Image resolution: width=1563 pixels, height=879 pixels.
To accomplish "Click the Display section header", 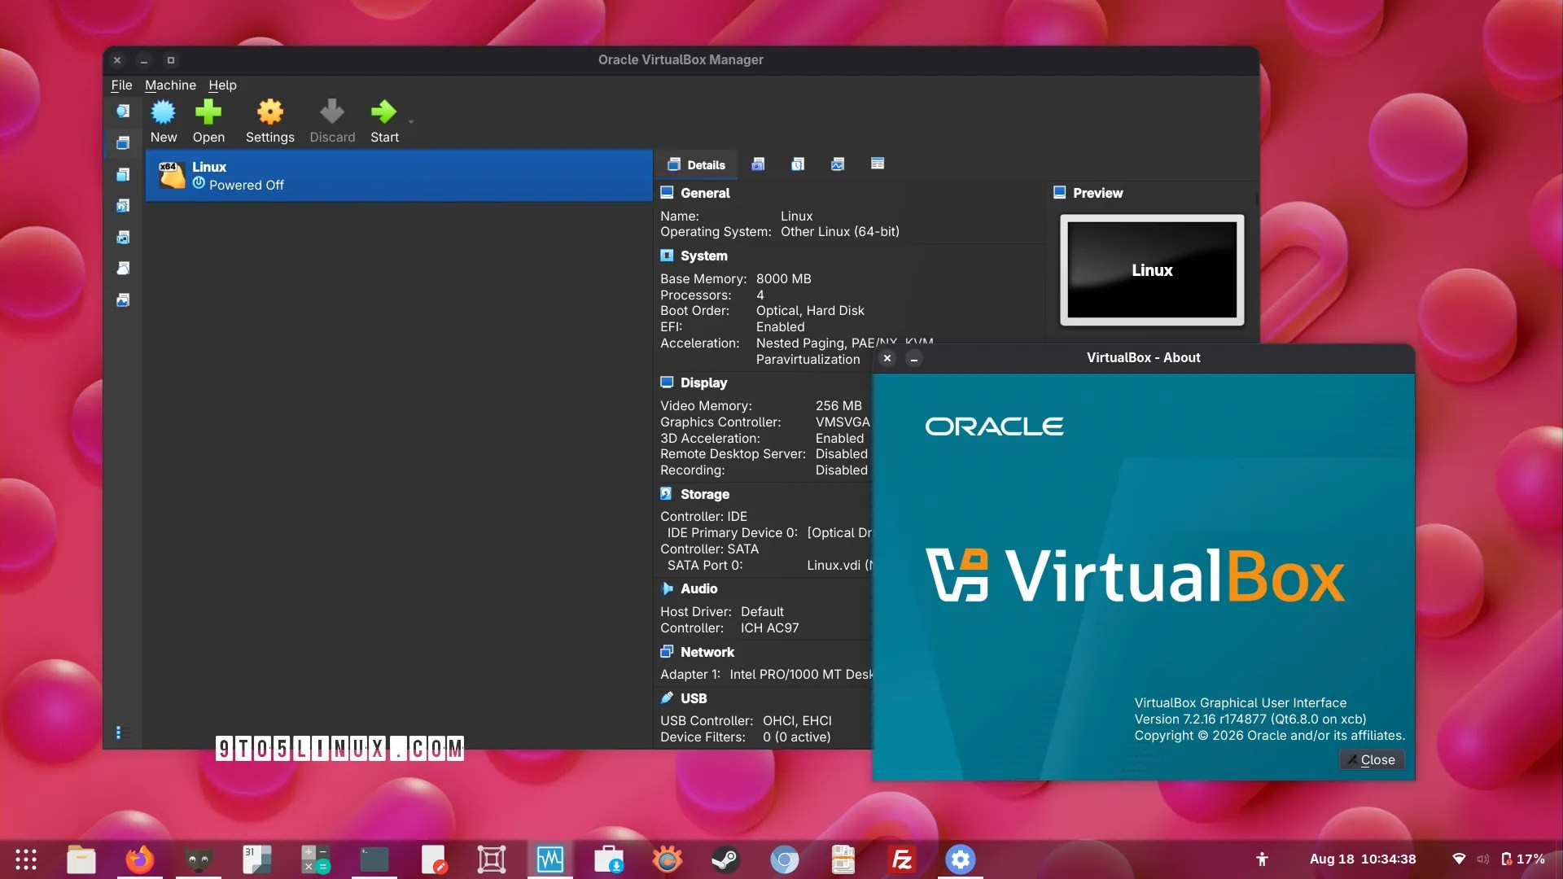I will click(703, 383).
